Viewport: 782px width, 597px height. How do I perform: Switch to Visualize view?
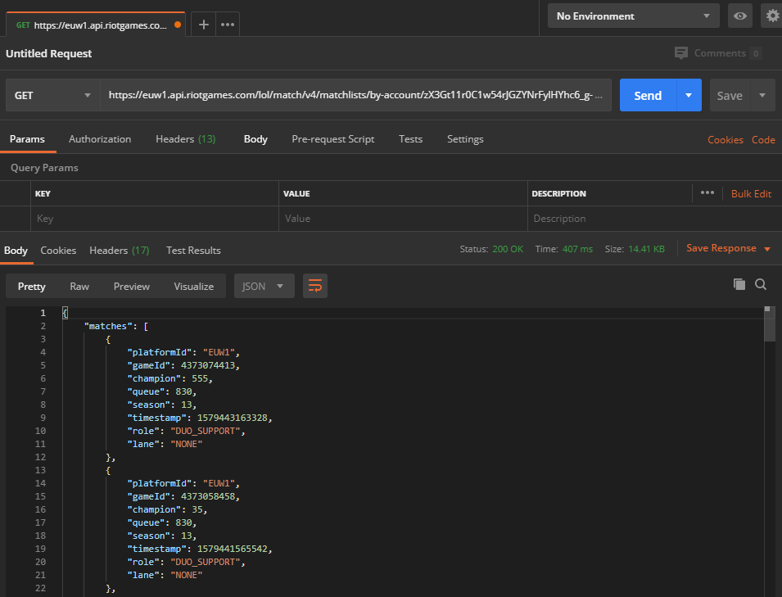point(193,287)
